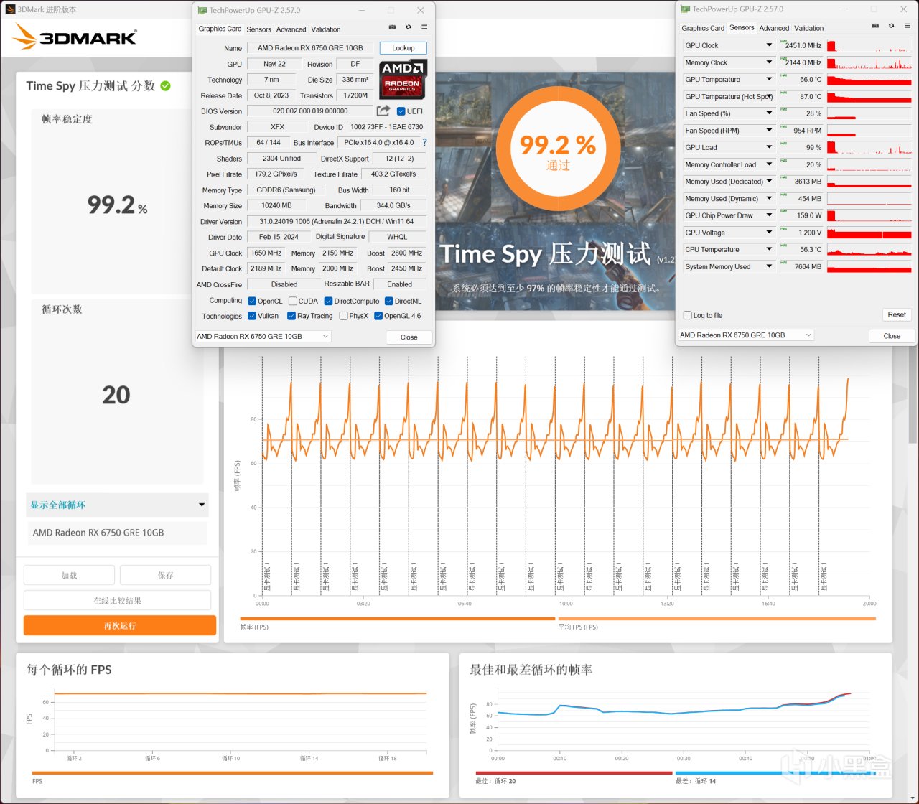This screenshot has width=919, height=804.
Task: Open the Fan Speed (%) sensor dropdown
Action: point(769,113)
